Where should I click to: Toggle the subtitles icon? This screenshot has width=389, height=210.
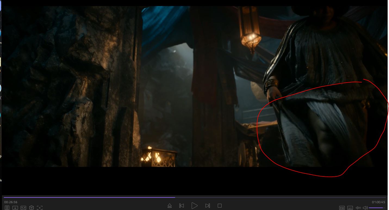[350, 208]
